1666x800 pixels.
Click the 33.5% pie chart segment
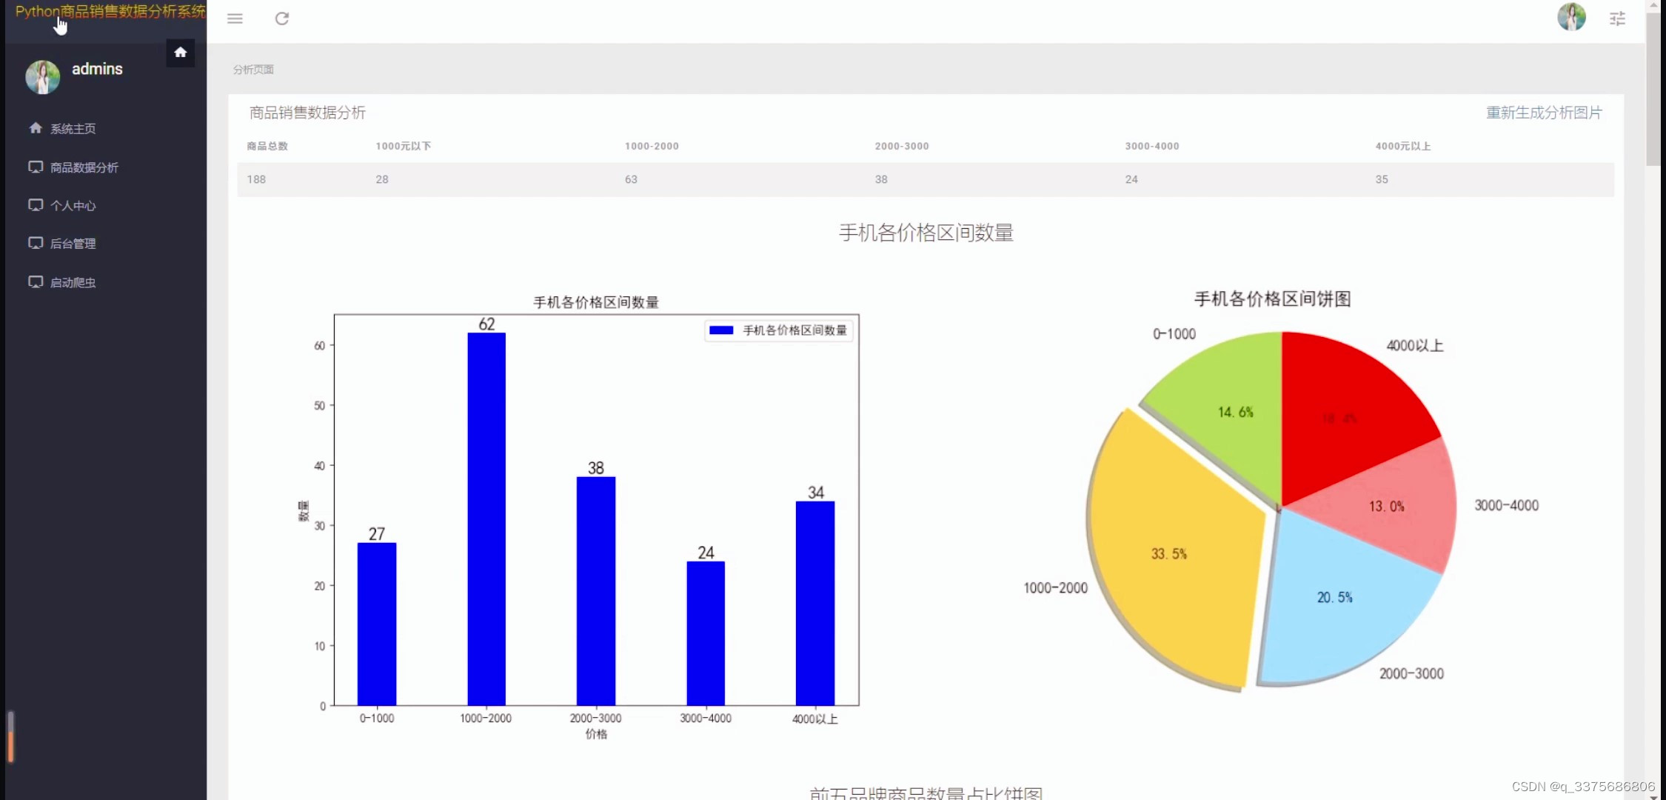[x=1168, y=553]
